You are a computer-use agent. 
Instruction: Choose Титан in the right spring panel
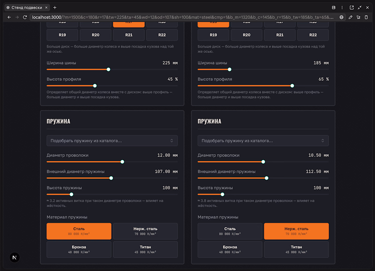click(x=296, y=250)
